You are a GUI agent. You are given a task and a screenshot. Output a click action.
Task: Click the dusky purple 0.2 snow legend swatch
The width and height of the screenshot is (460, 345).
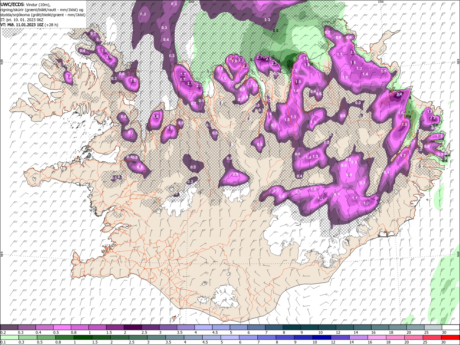pyautogui.click(x=9, y=327)
